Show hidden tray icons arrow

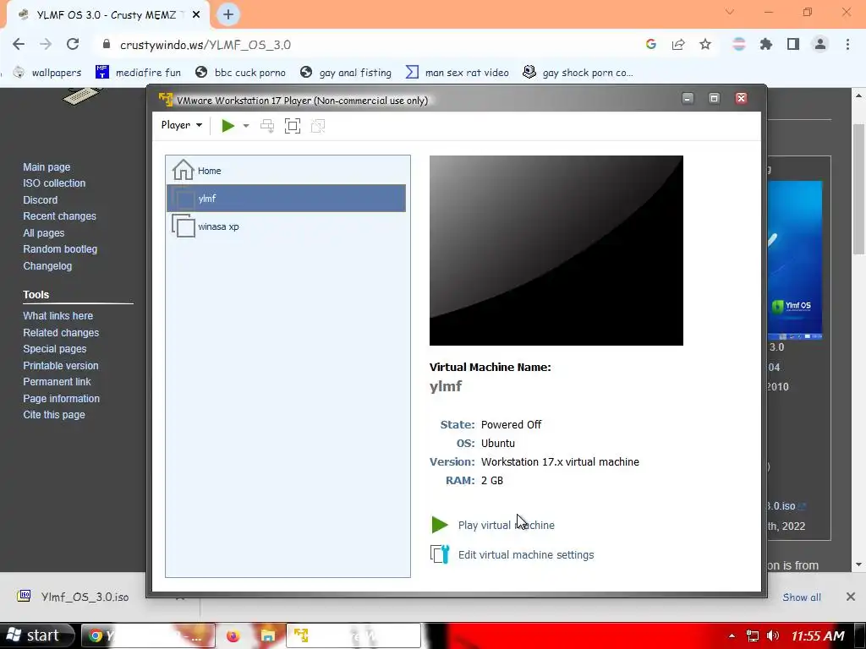click(x=732, y=635)
